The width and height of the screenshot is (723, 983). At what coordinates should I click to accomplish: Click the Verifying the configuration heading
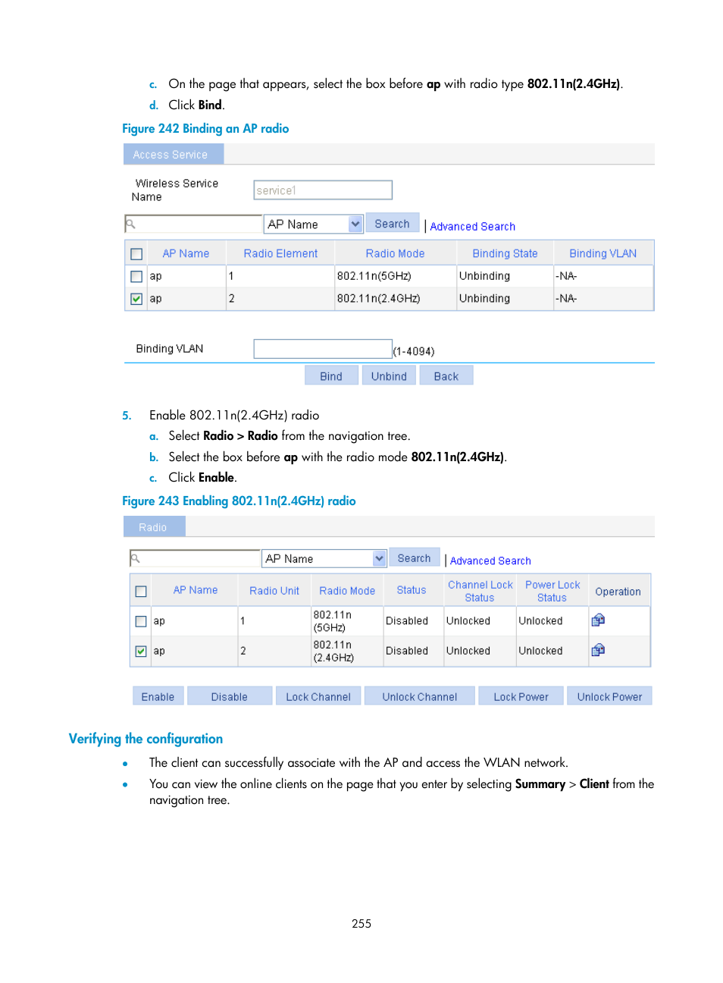point(146,738)
